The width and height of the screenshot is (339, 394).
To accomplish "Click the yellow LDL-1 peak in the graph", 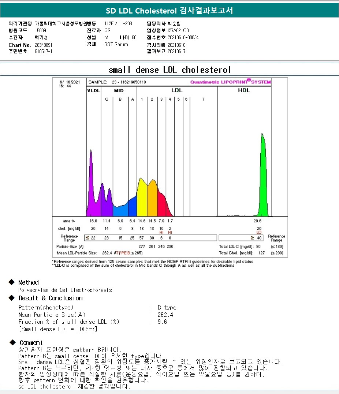I will pos(142,199).
